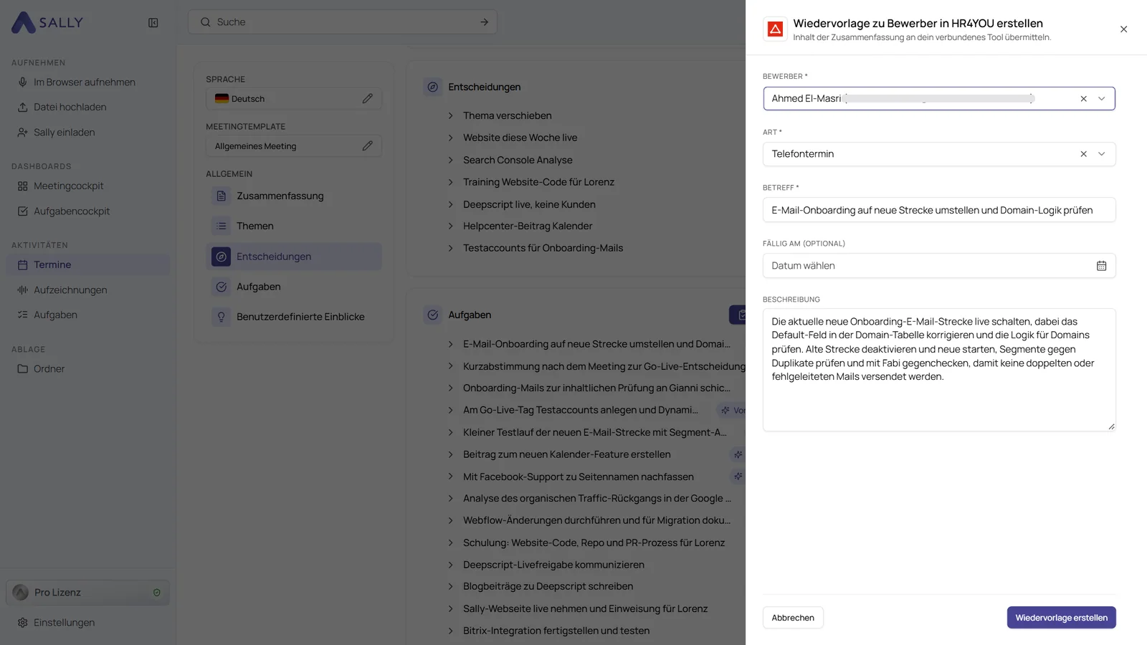Edit the Deutsch language setting pencil
Screen dimensions: 1147x645
(367, 99)
